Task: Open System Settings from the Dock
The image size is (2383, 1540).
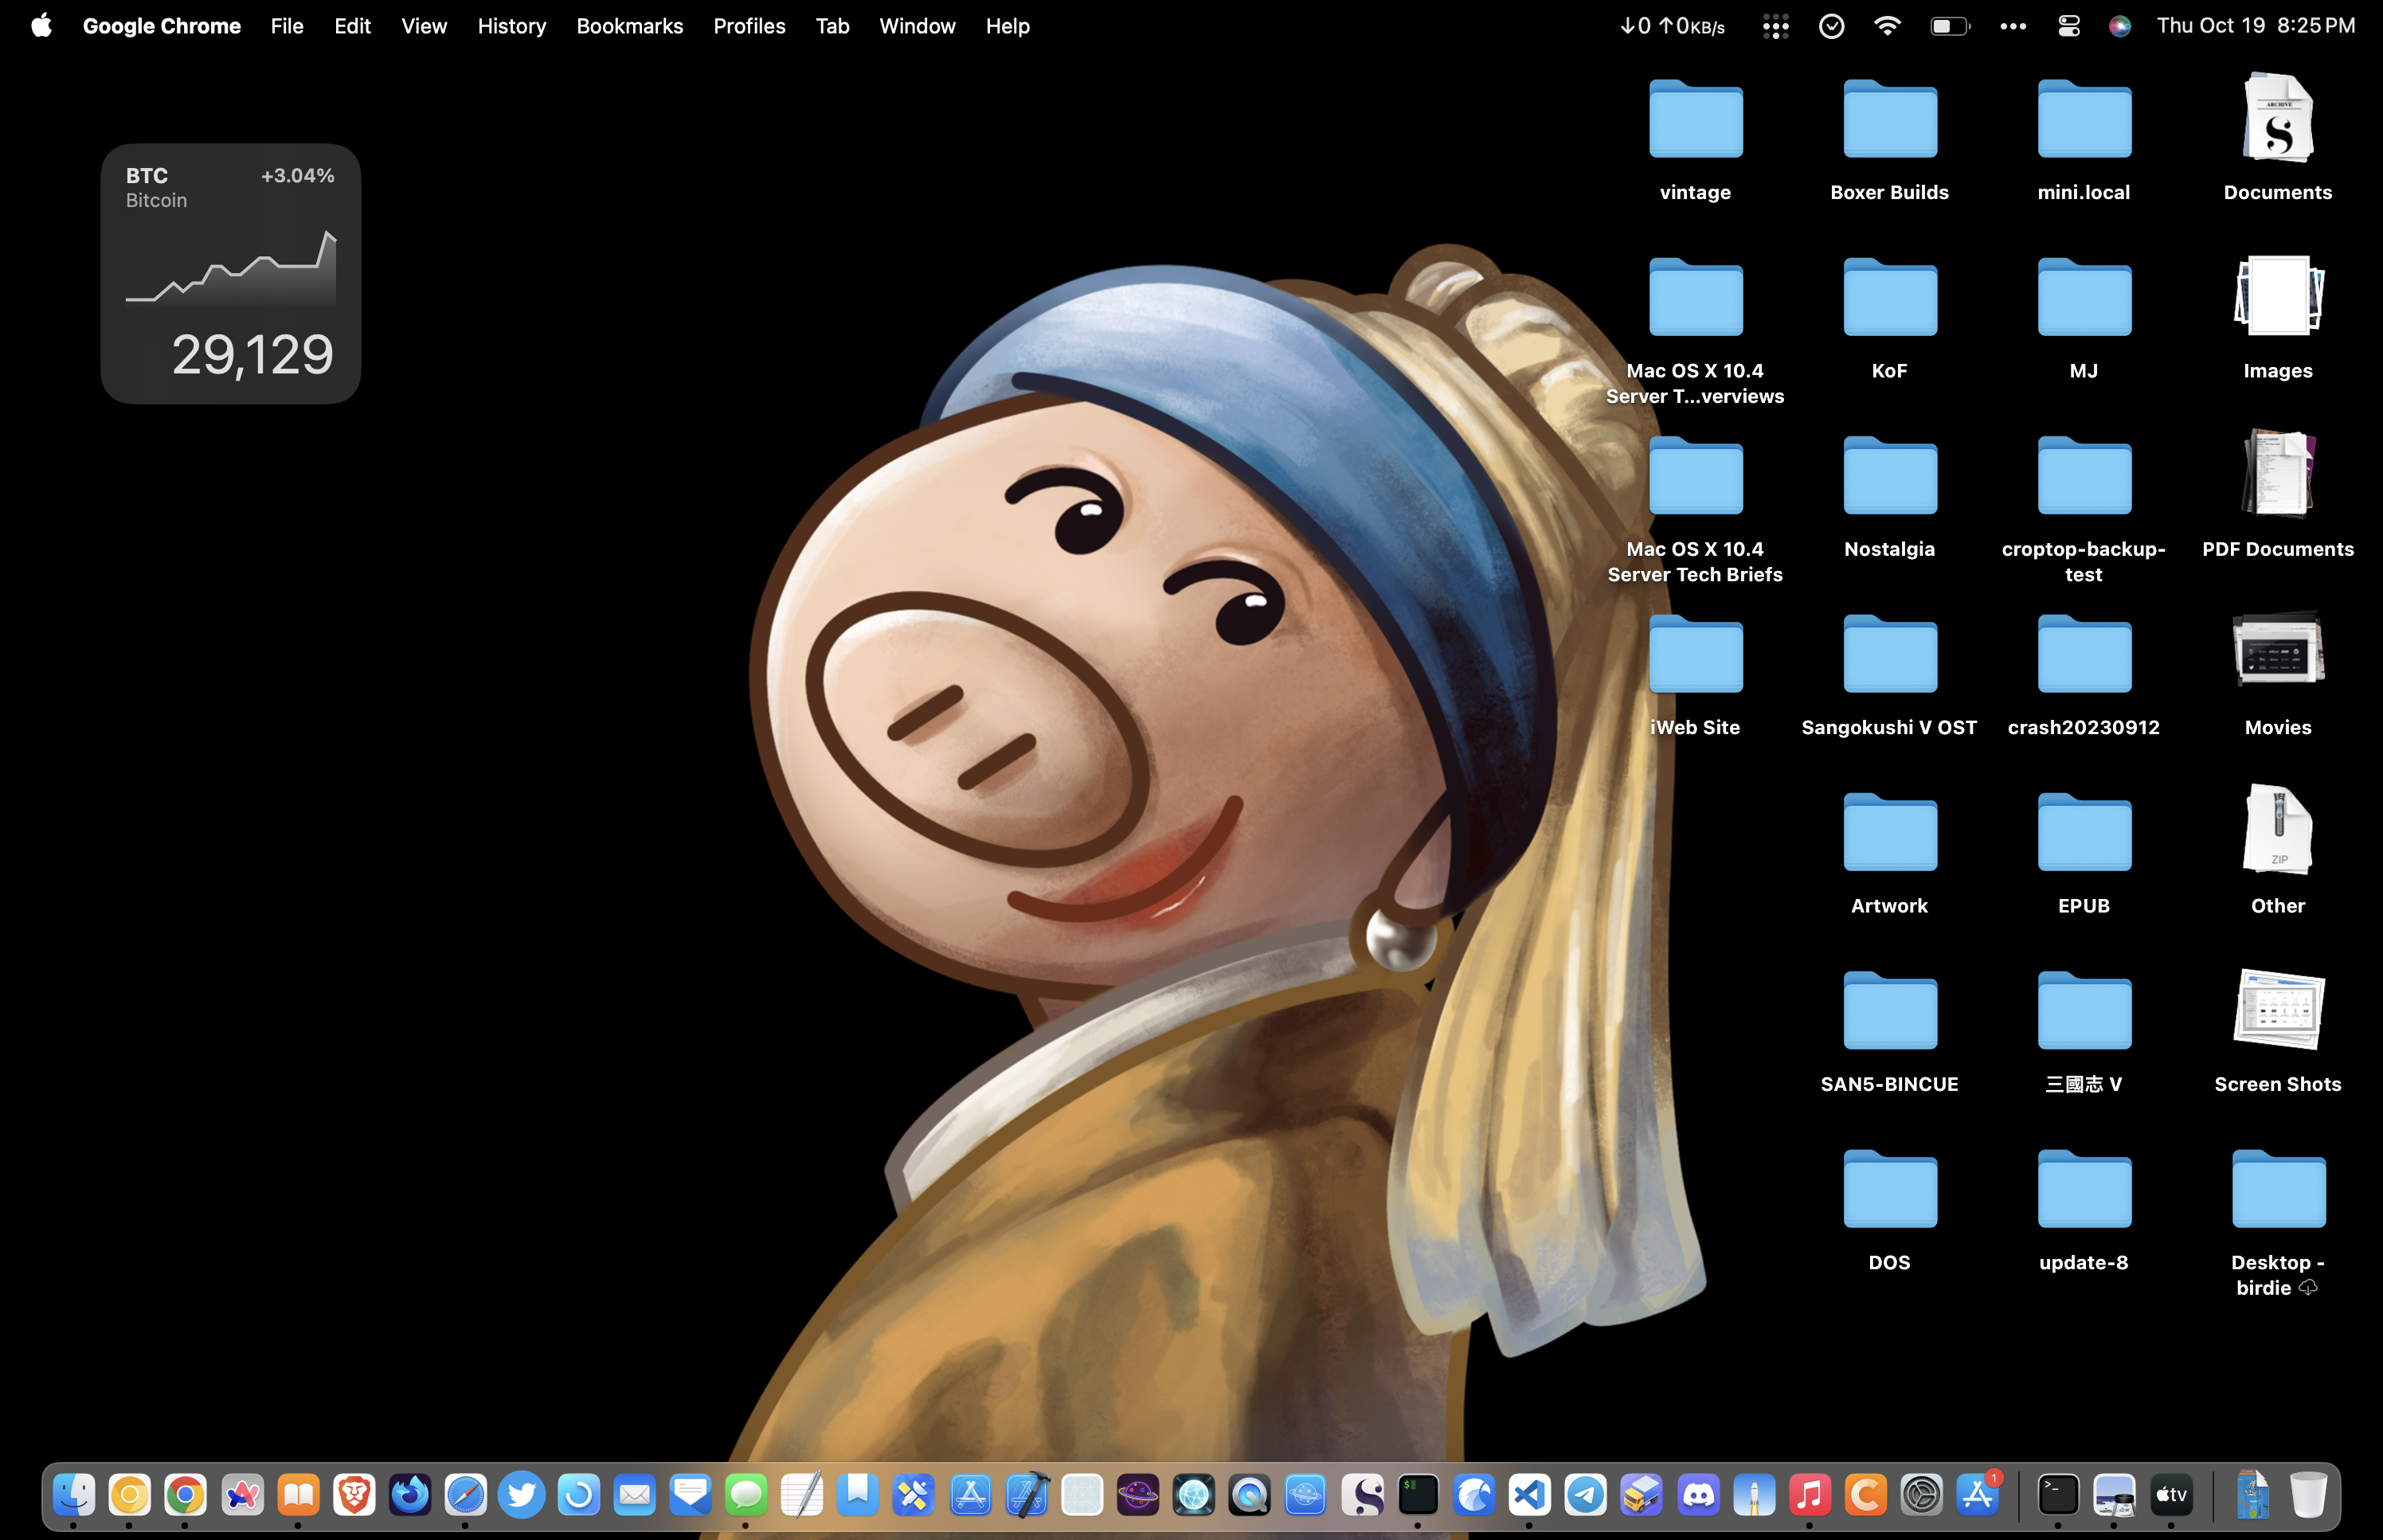Action: pyautogui.click(x=1922, y=1495)
